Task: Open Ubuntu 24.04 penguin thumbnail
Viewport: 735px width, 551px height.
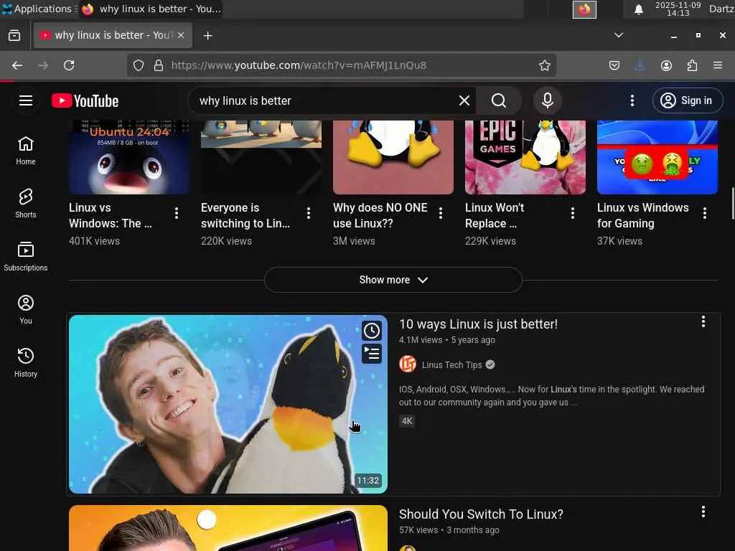Action: coord(129,157)
